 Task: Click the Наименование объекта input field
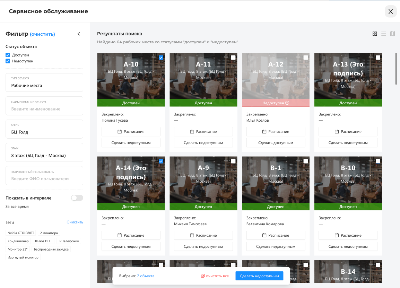pos(44,109)
